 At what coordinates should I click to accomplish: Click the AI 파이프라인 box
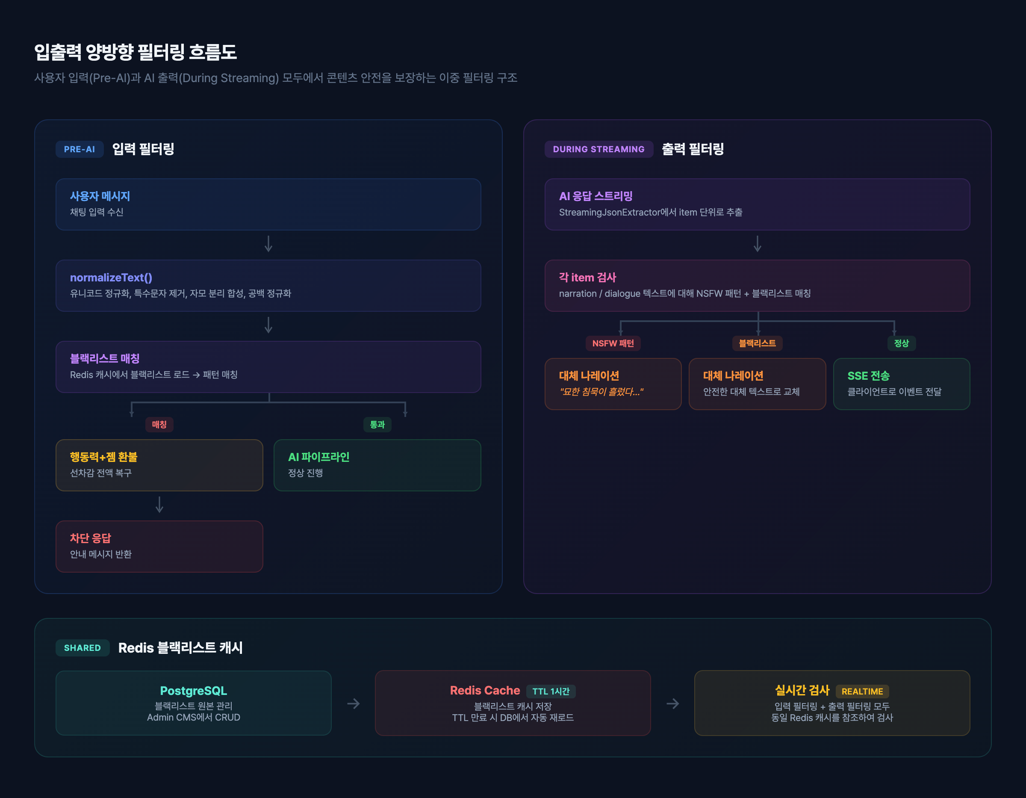click(x=377, y=465)
